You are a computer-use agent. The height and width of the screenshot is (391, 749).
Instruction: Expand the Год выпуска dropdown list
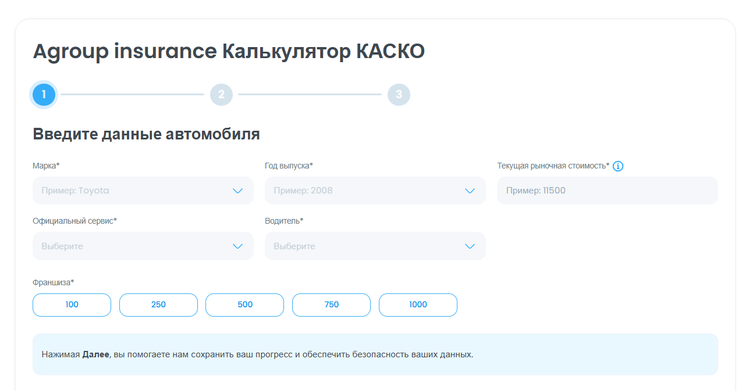pos(367,191)
